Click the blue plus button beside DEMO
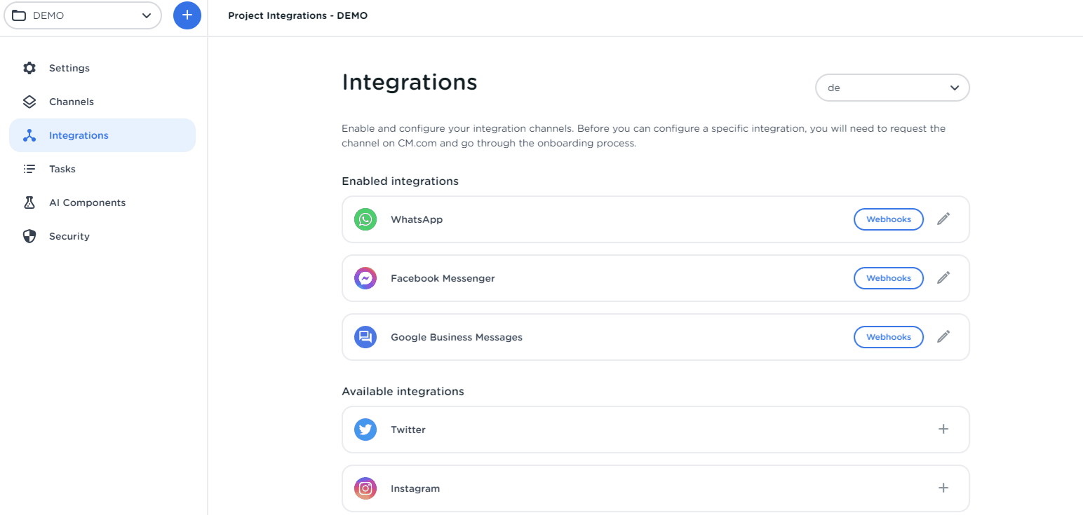Image resolution: width=1083 pixels, height=515 pixels. pyautogui.click(x=187, y=15)
